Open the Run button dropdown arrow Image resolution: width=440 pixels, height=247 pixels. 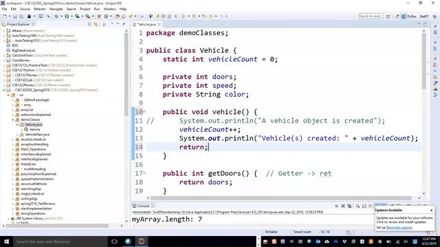tap(71, 16)
